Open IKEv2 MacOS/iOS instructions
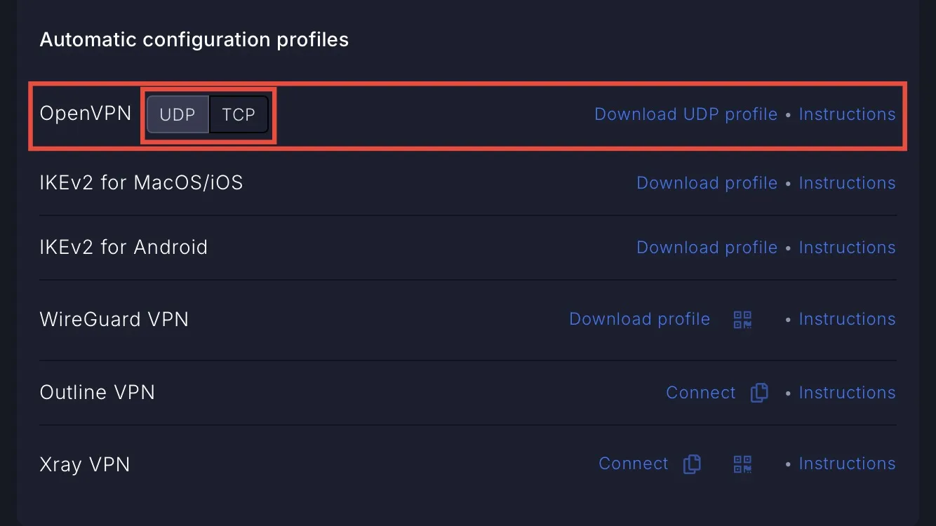The height and width of the screenshot is (526, 936). [x=847, y=183]
